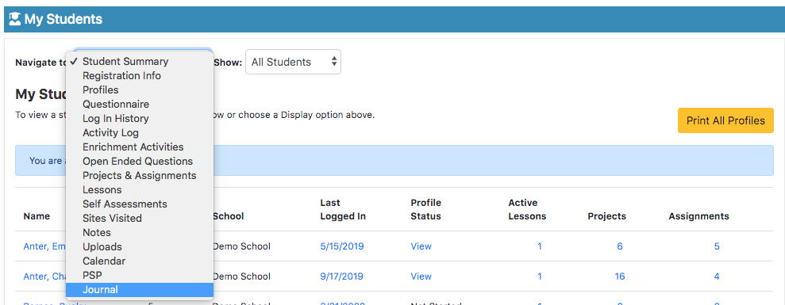Image resolution: width=785 pixels, height=305 pixels.
Task: Select the highlighted Journal option
Action: click(140, 289)
